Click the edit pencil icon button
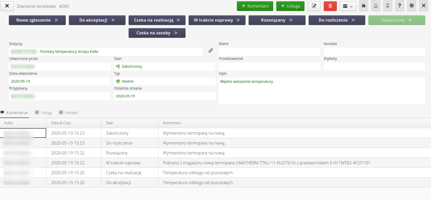The image size is (431, 200). click(x=314, y=6)
